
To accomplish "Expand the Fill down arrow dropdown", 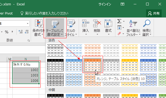I will click(x=123, y=28).
